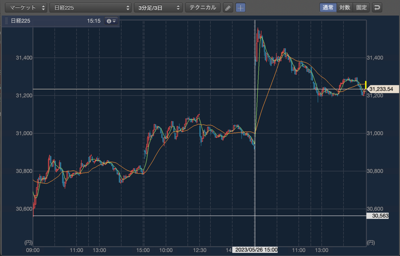
Task: Change the 3分足/3日 timeframe dropdown
Action: click(158, 7)
